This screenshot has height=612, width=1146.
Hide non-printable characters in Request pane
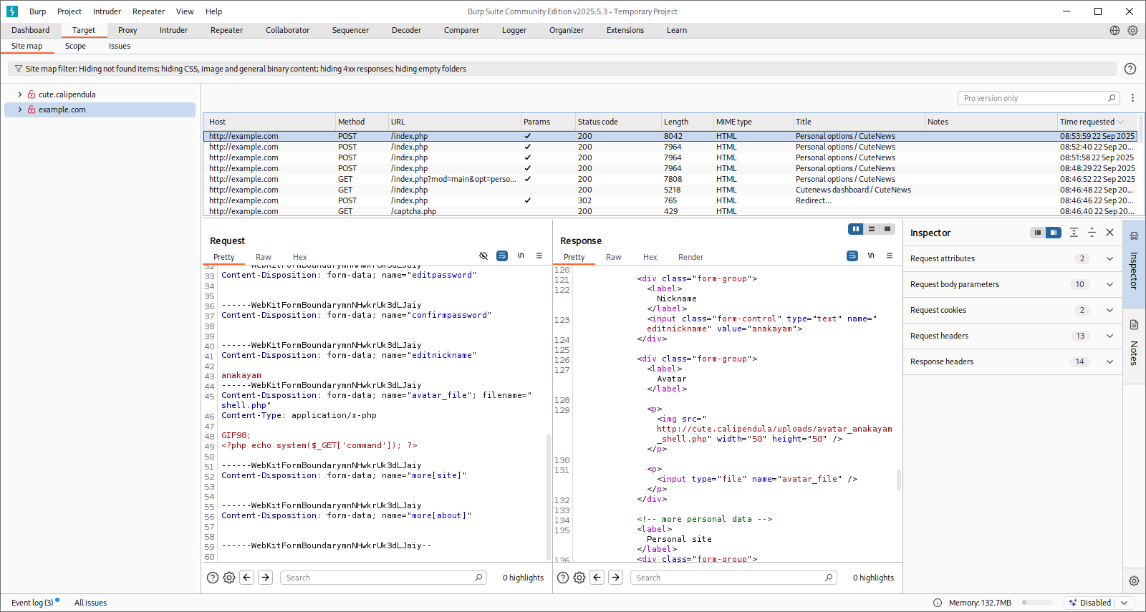tap(483, 256)
